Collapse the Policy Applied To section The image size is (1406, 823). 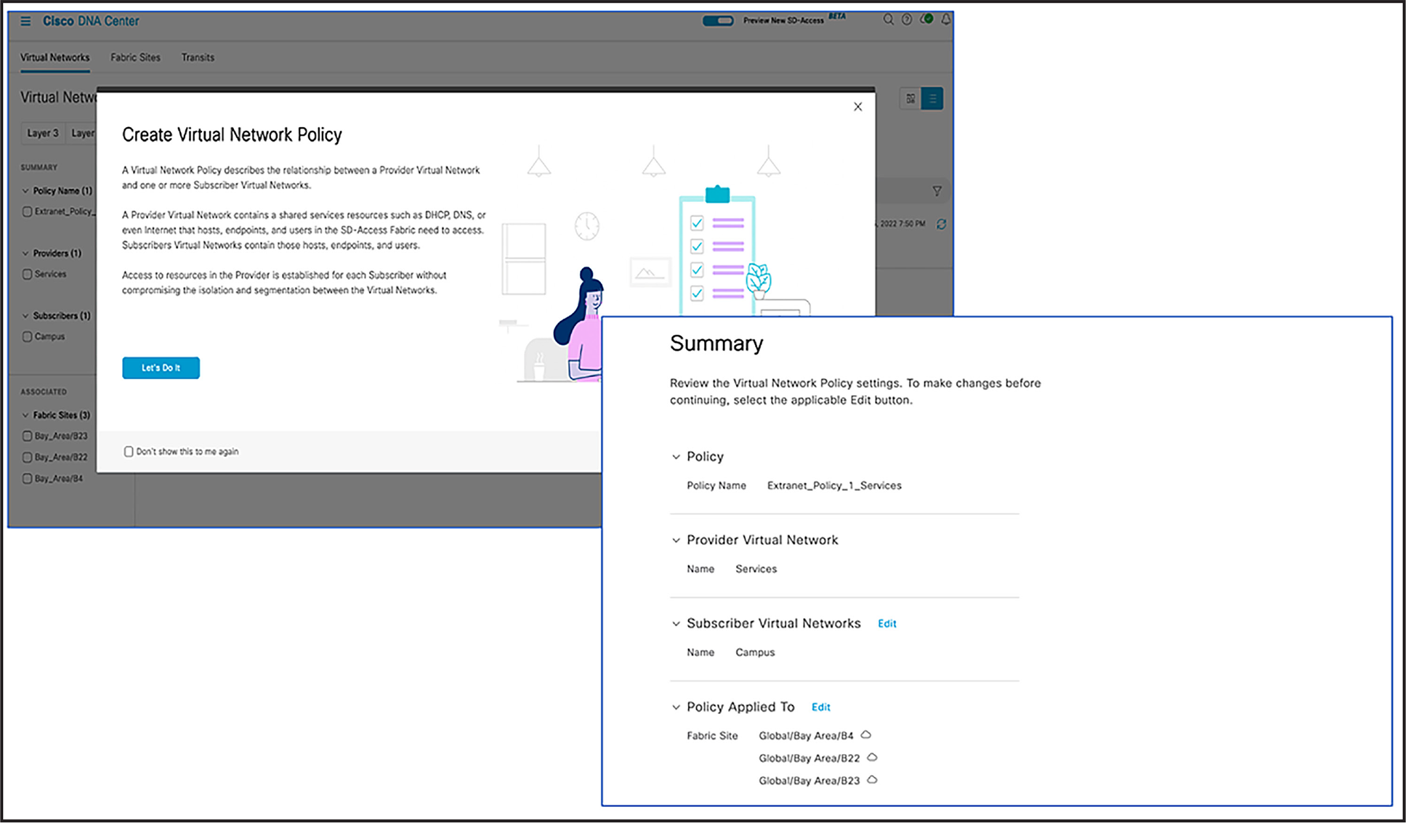(x=676, y=708)
